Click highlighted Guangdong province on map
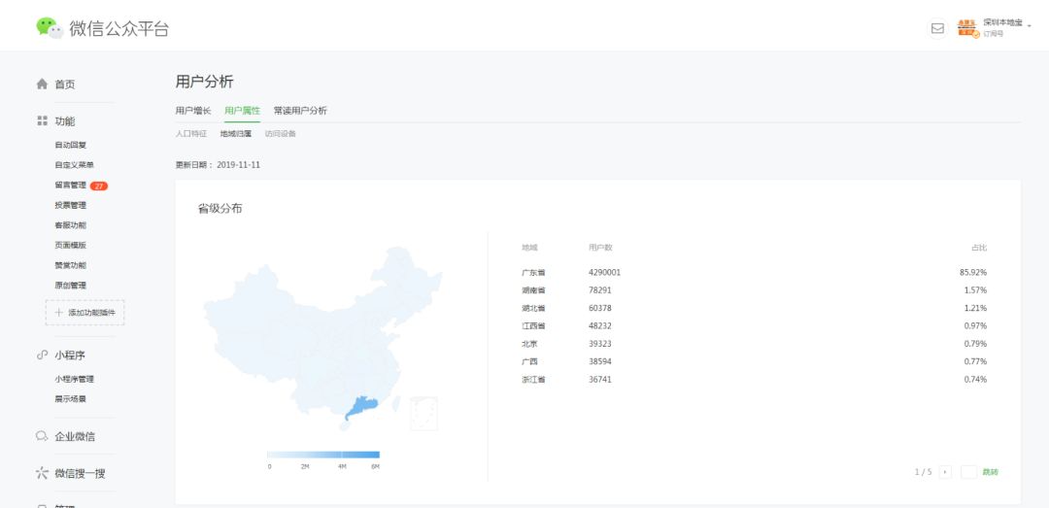1049x508 pixels. (x=362, y=408)
